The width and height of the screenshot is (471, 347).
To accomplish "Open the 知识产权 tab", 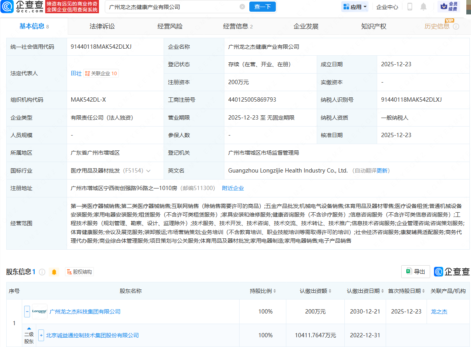I will (373, 26).
